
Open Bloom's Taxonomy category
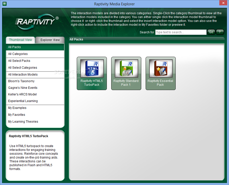pos(35,81)
